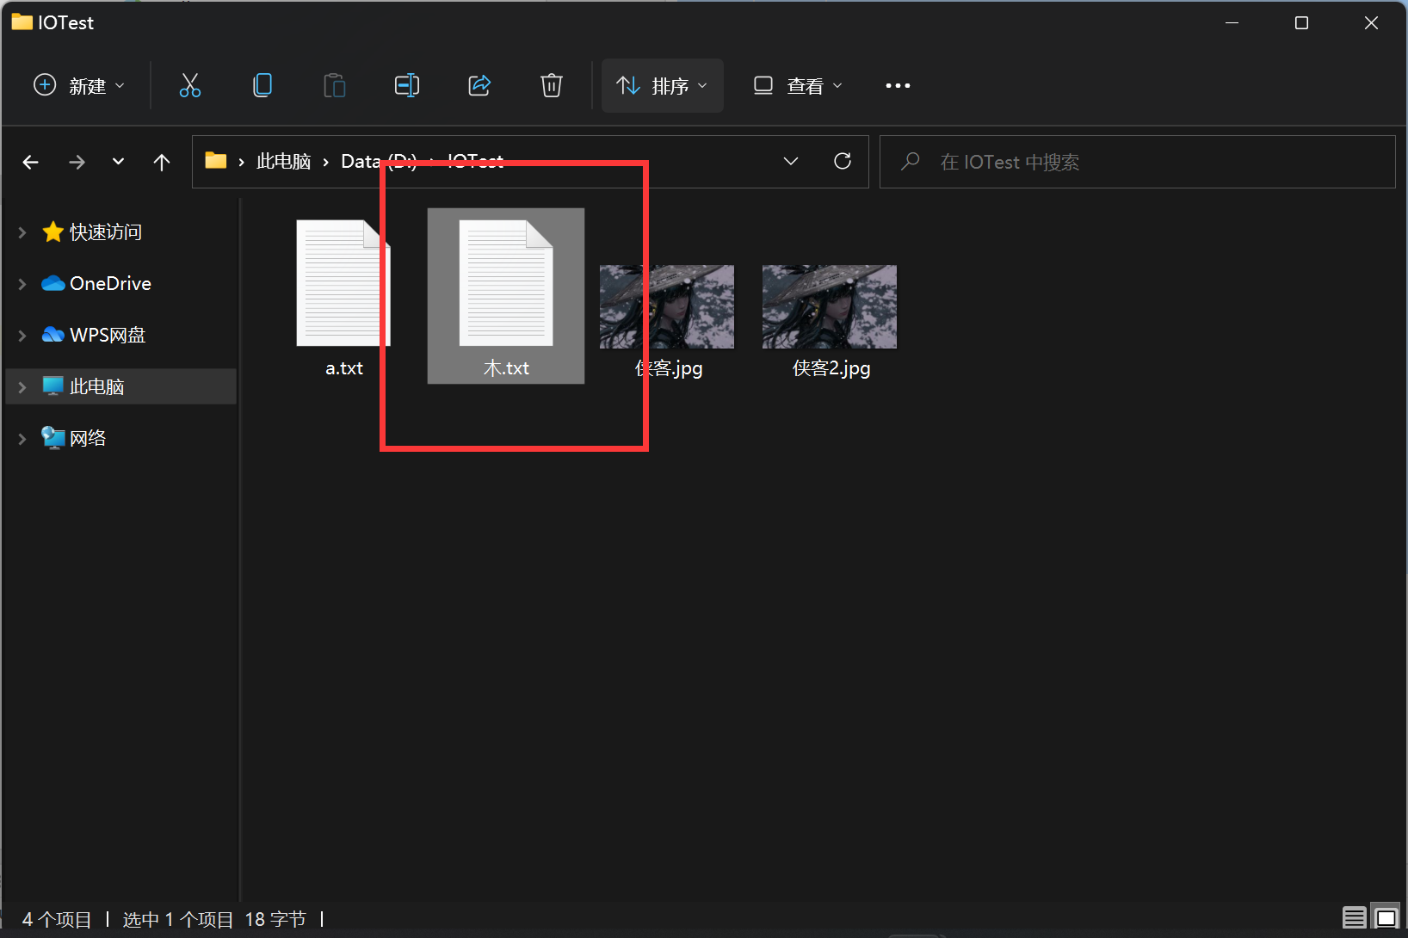Select the a.txt file icon
Viewport: 1408px width, 938px height.
click(x=343, y=283)
